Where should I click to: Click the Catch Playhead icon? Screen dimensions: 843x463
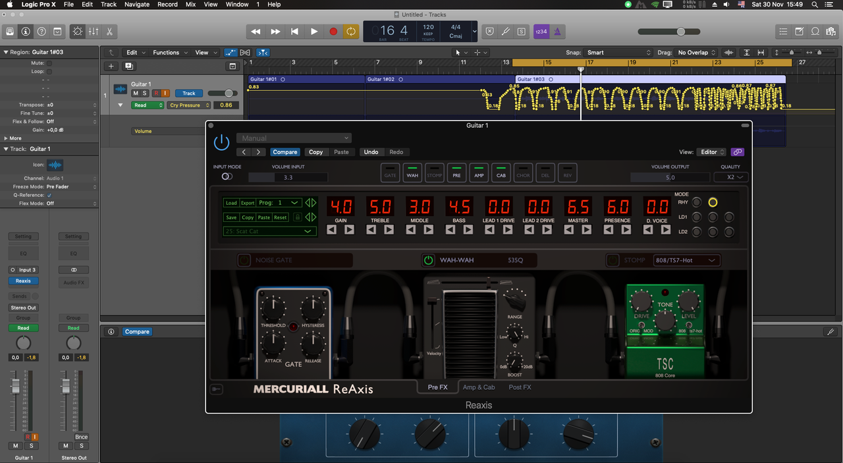263,53
